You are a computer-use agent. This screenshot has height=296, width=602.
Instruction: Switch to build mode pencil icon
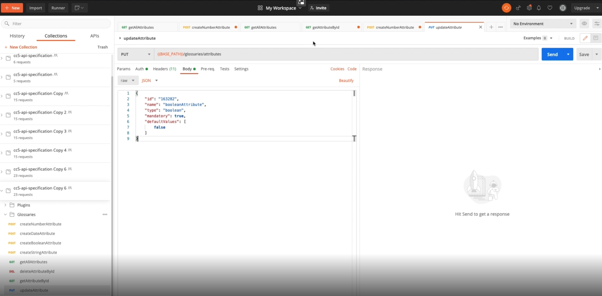(x=585, y=38)
